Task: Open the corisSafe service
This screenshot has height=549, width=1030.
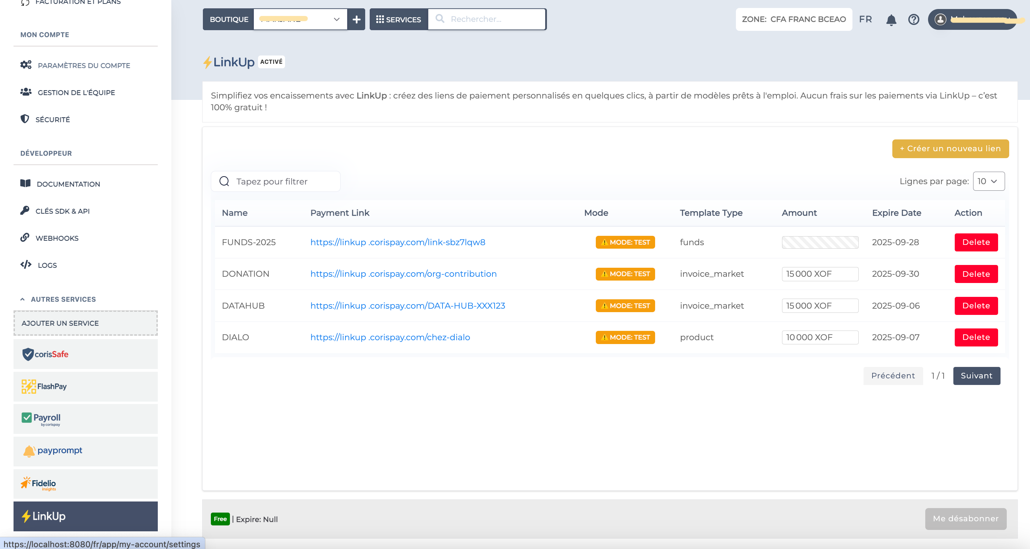Action: click(86, 354)
